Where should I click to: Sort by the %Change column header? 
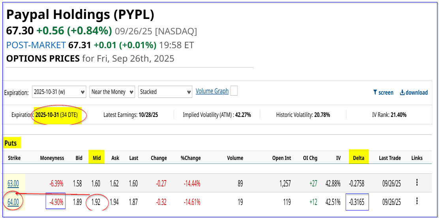point(191,158)
